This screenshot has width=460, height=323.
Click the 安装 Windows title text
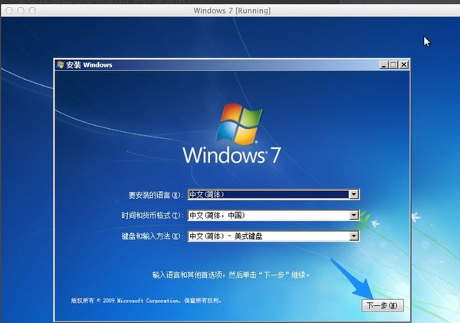tap(89, 65)
